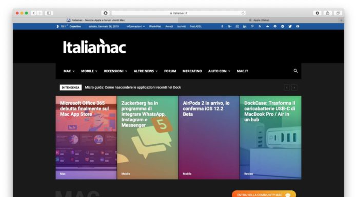Click the Iscriviti signup link

[182, 27]
